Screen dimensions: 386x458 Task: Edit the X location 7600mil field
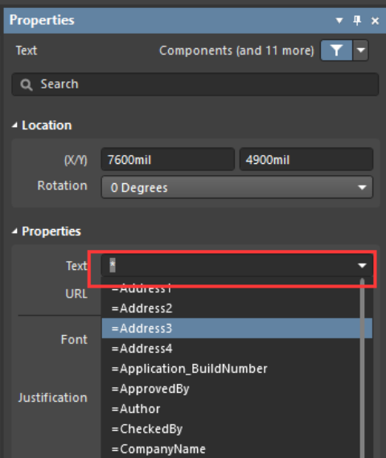click(168, 159)
